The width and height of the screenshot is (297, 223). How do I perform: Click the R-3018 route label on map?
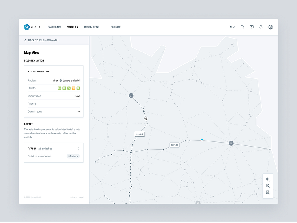pos(140,134)
